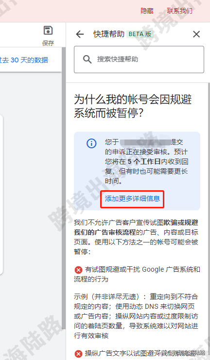
Task: Click the red X icon beside 有试图规避或干扰
Action: [x=78, y=270]
